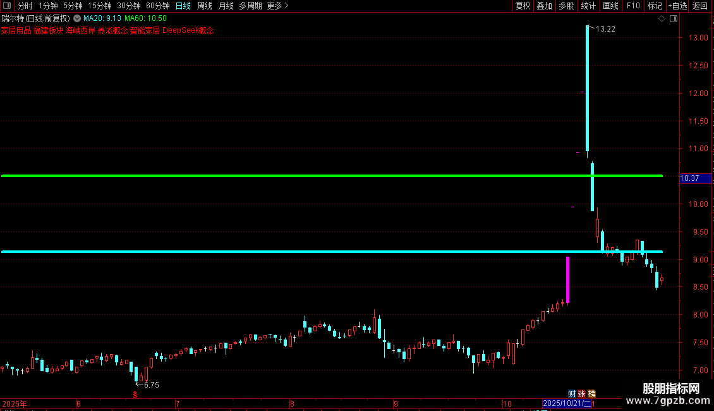Click the 瑞尔特(日线.前复权) chart title

[36, 18]
